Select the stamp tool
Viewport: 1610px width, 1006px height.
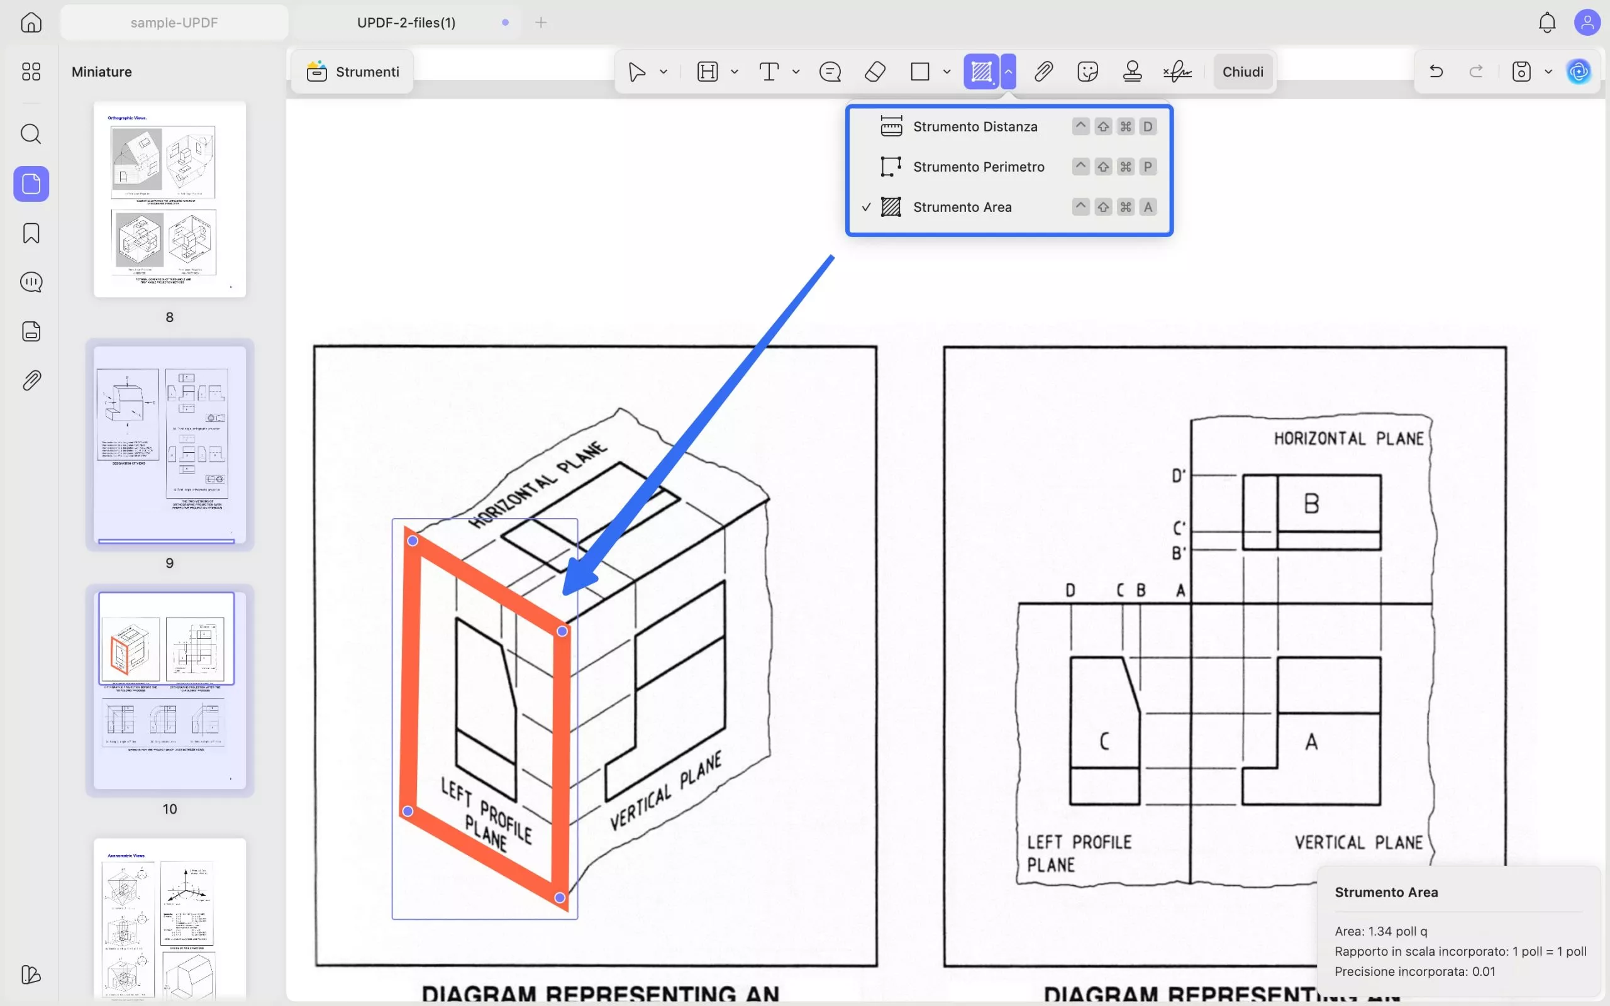1131,71
